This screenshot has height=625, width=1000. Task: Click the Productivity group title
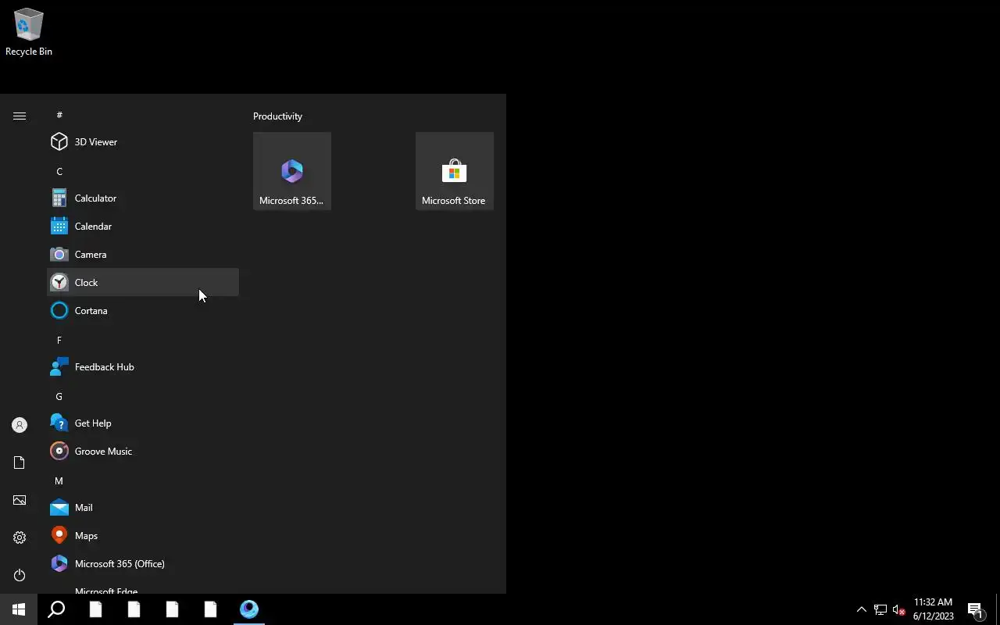[x=277, y=116]
